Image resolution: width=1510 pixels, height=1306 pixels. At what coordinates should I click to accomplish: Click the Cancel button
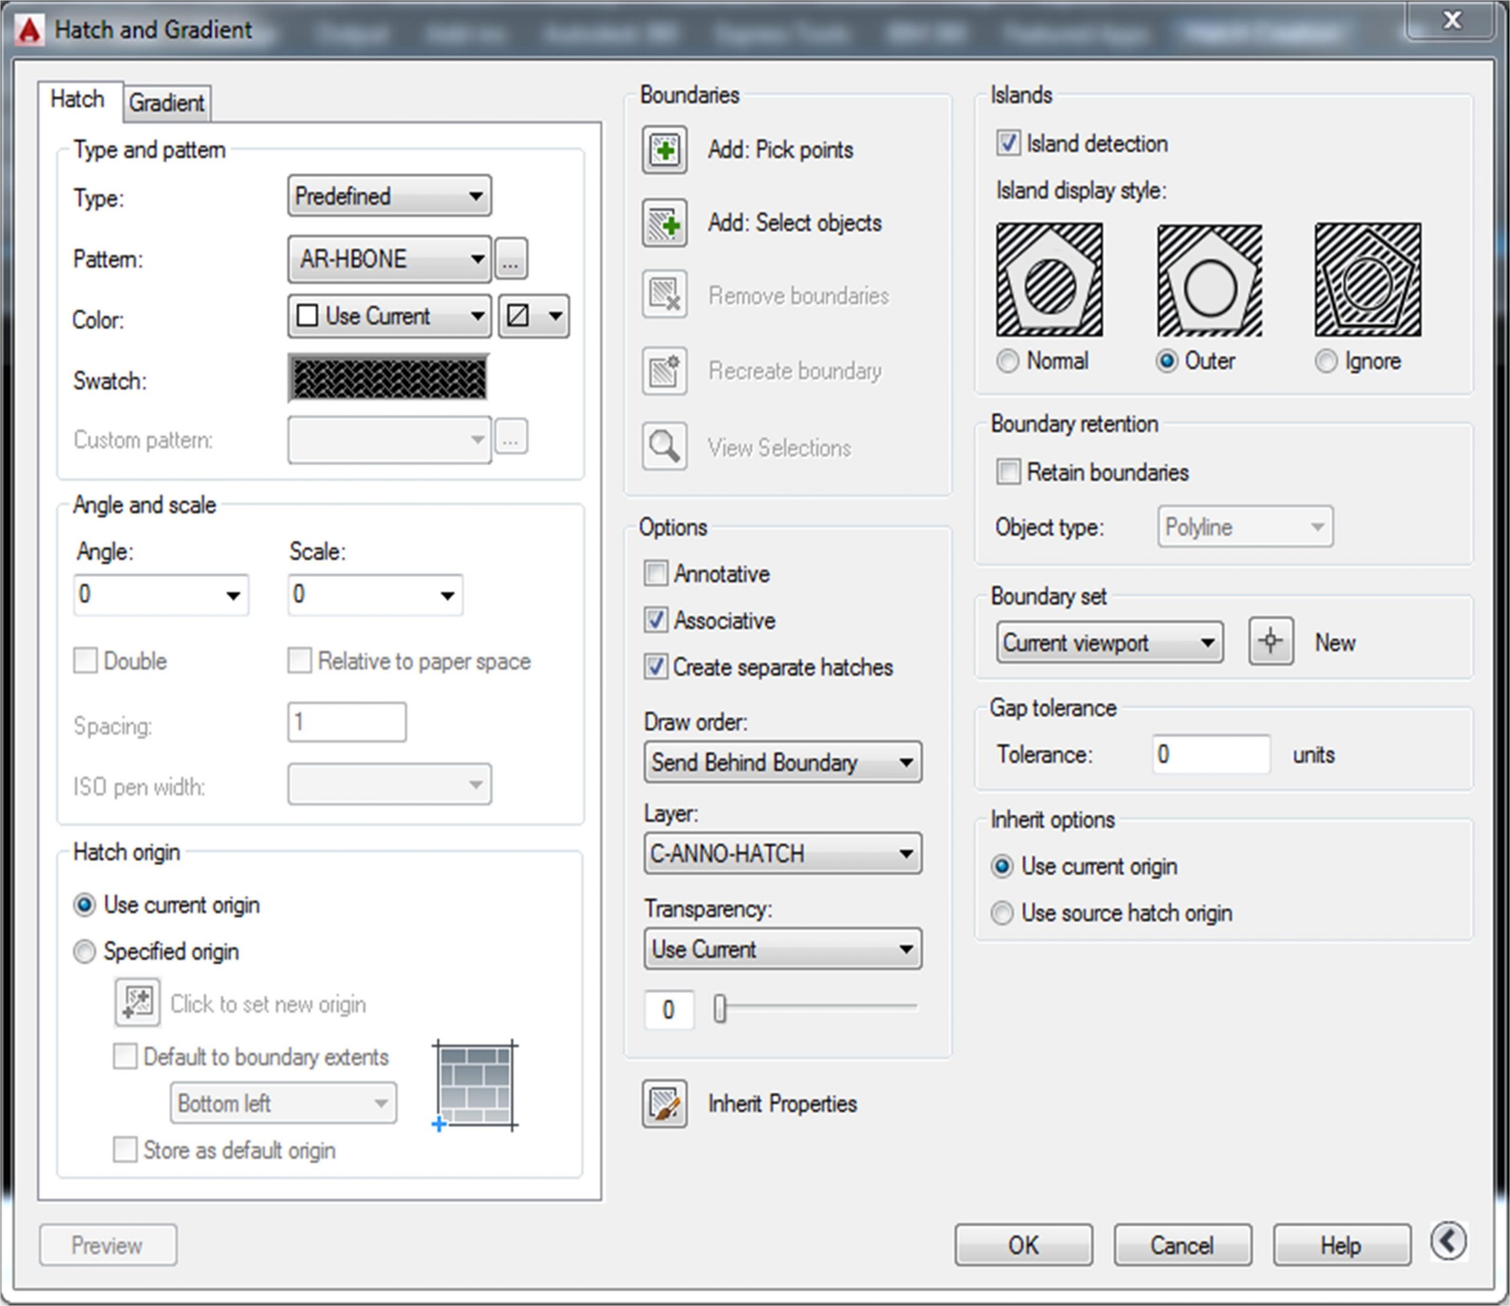[x=1181, y=1245]
